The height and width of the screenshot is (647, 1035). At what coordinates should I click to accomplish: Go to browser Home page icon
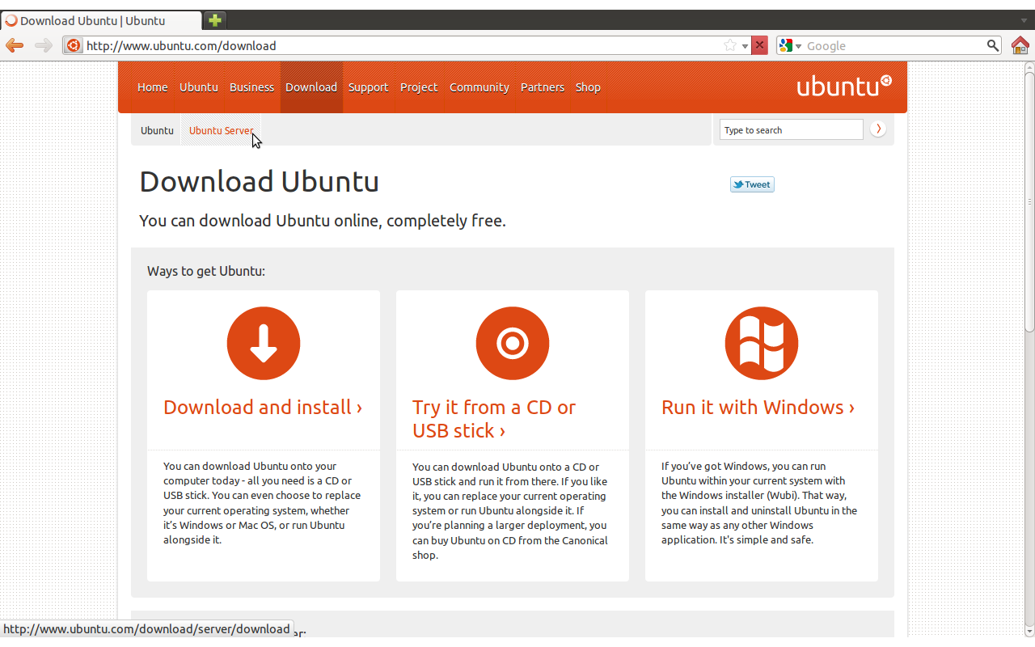[1020, 45]
